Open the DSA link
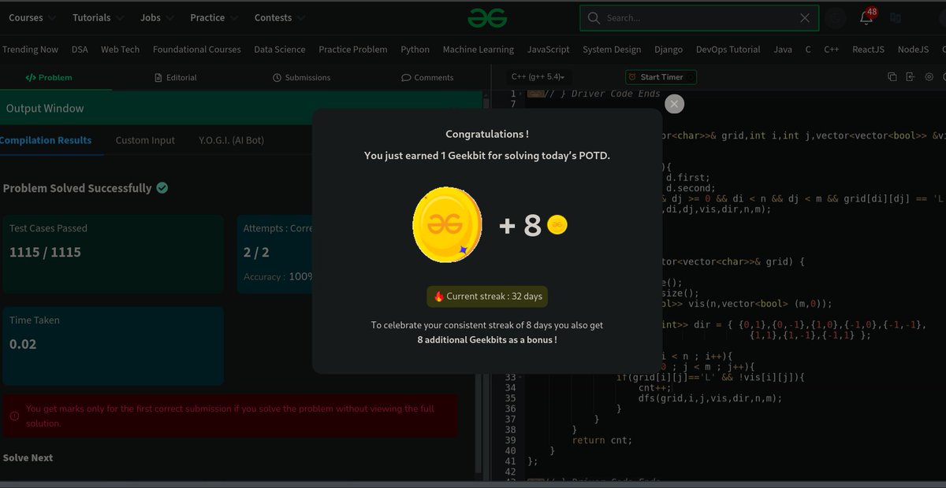Image resolution: width=946 pixels, height=488 pixels. click(80, 49)
